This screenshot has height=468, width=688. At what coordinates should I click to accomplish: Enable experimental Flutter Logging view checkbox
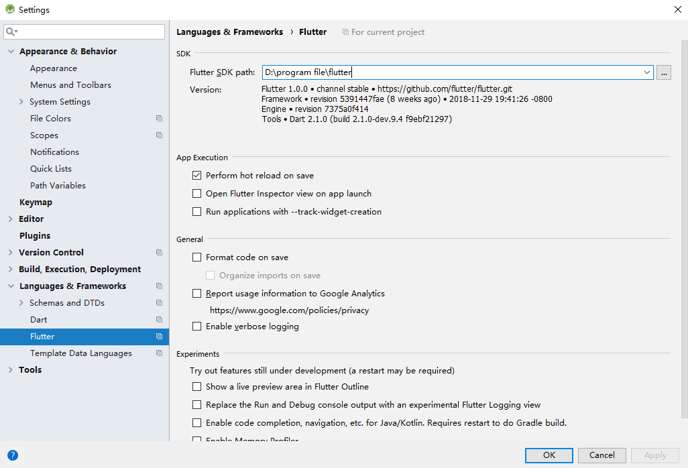(196, 404)
